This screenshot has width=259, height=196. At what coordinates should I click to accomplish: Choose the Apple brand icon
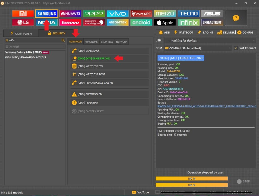pos(165,23)
